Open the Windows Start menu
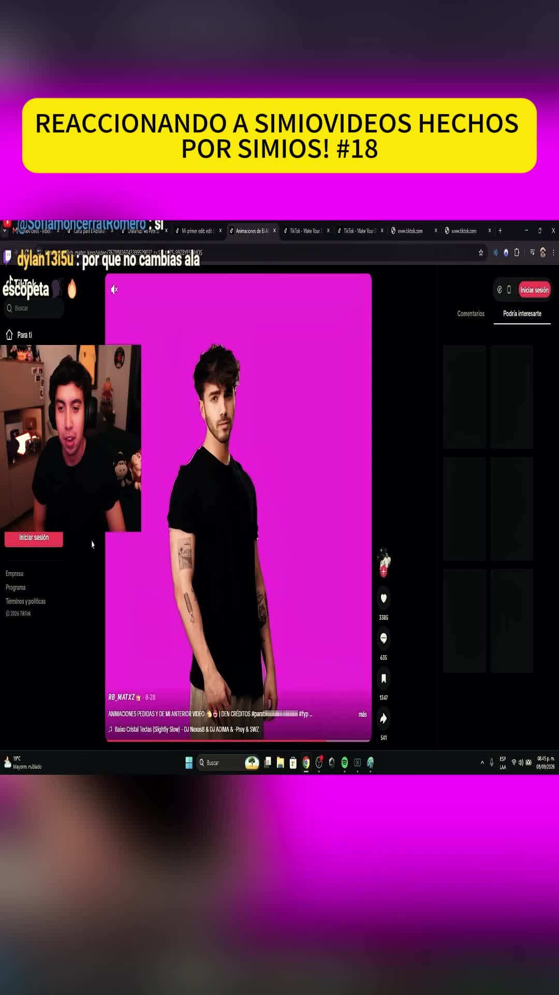 [x=189, y=762]
